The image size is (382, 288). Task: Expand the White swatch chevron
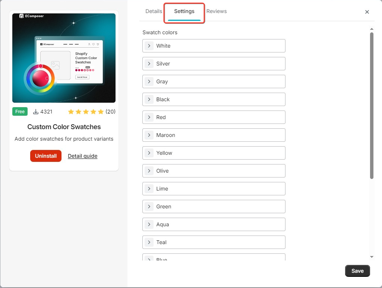[x=149, y=46]
